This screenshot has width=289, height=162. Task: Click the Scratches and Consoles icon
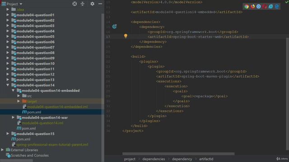(8, 155)
